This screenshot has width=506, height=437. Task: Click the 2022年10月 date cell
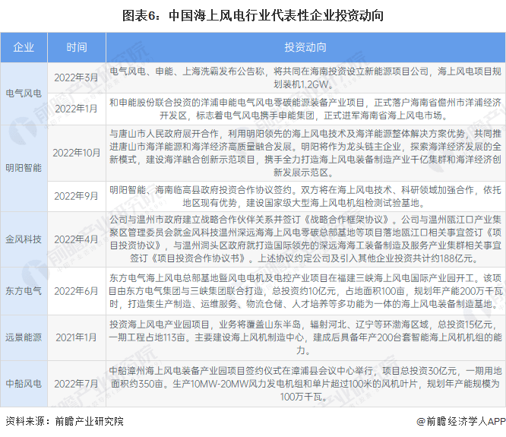coord(76,153)
